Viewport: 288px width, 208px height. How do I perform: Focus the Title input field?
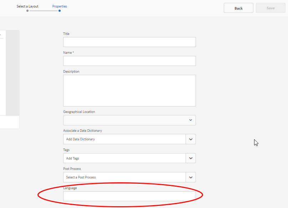(x=130, y=42)
